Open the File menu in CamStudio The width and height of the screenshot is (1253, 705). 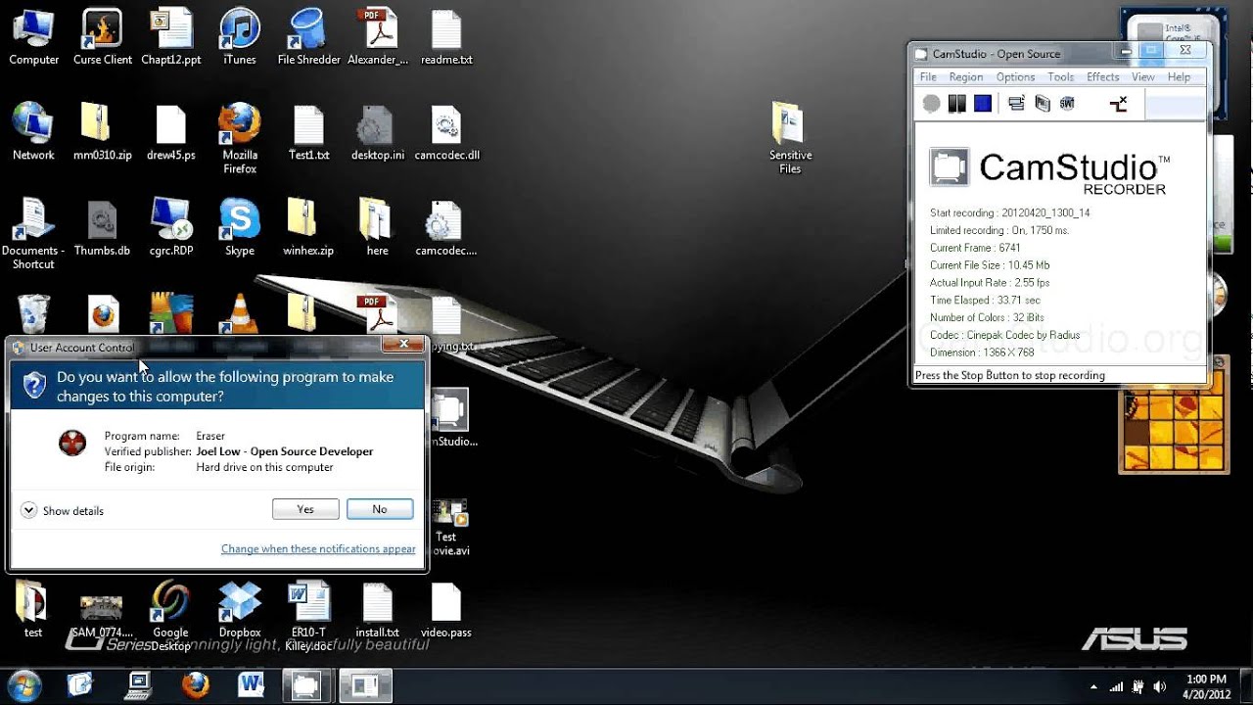pyautogui.click(x=928, y=77)
